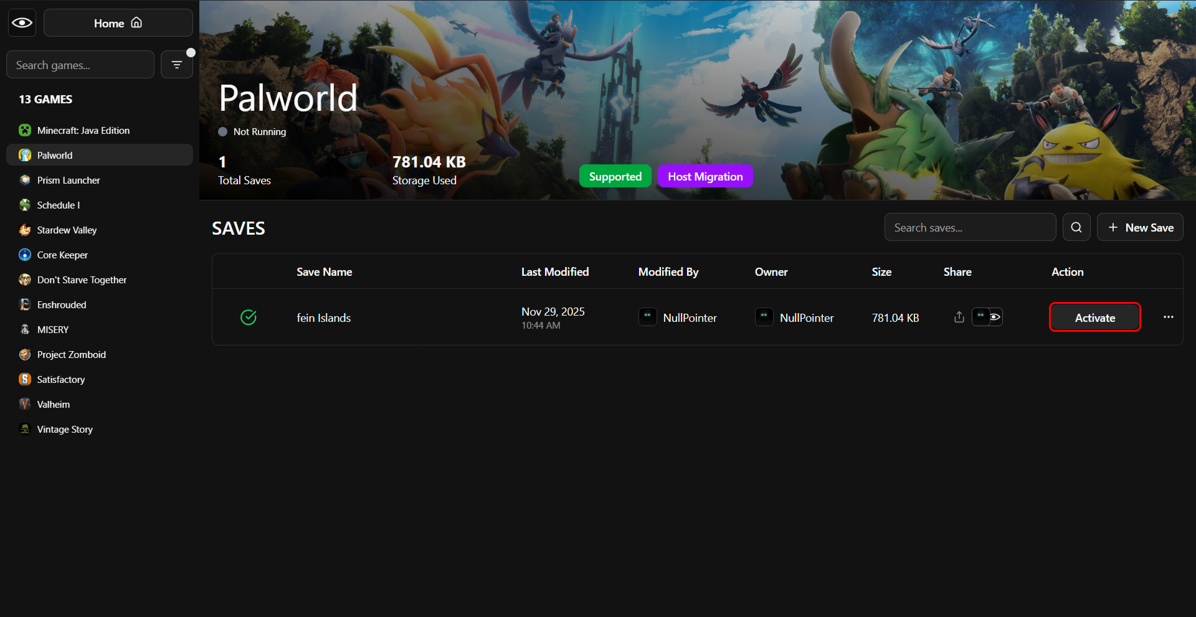
Task: Open Satisfactory from the sidebar
Action: pyautogui.click(x=100, y=379)
